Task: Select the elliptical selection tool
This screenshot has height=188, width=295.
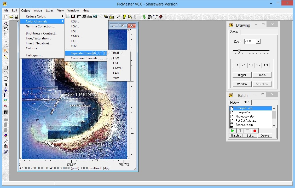Action: point(6,40)
